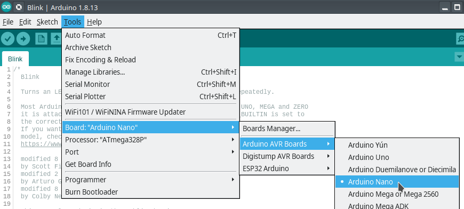Expand ESP32 Arduino submenu
This screenshot has height=209, width=464.
[x=287, y=168]
